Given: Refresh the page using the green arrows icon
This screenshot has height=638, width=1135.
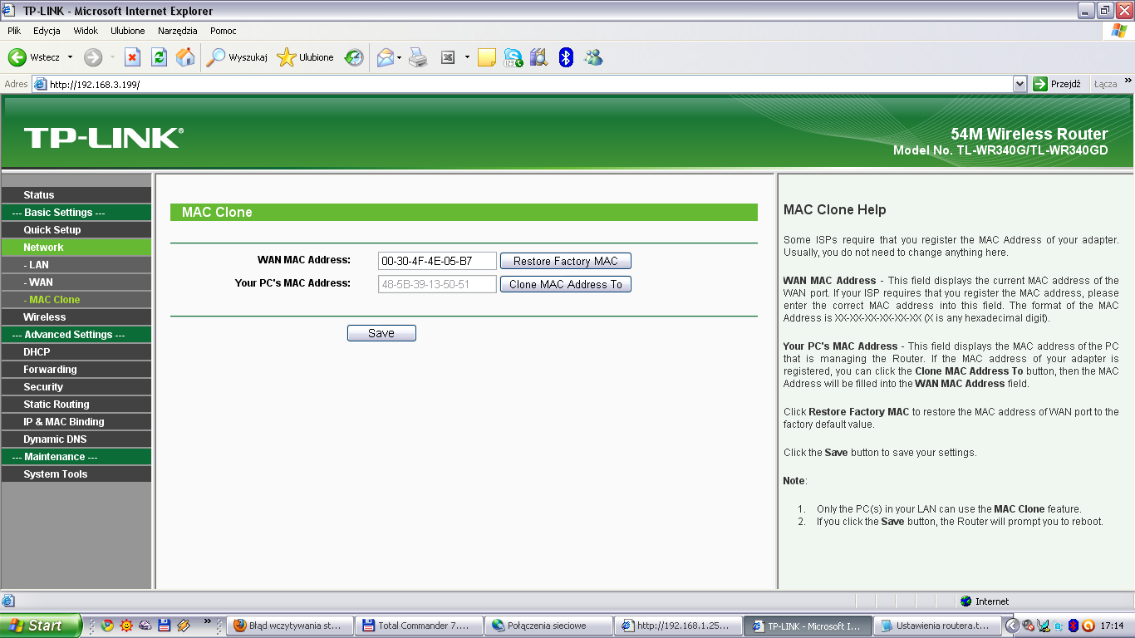Looking at the screenshot, I should [x=160, y=57].
